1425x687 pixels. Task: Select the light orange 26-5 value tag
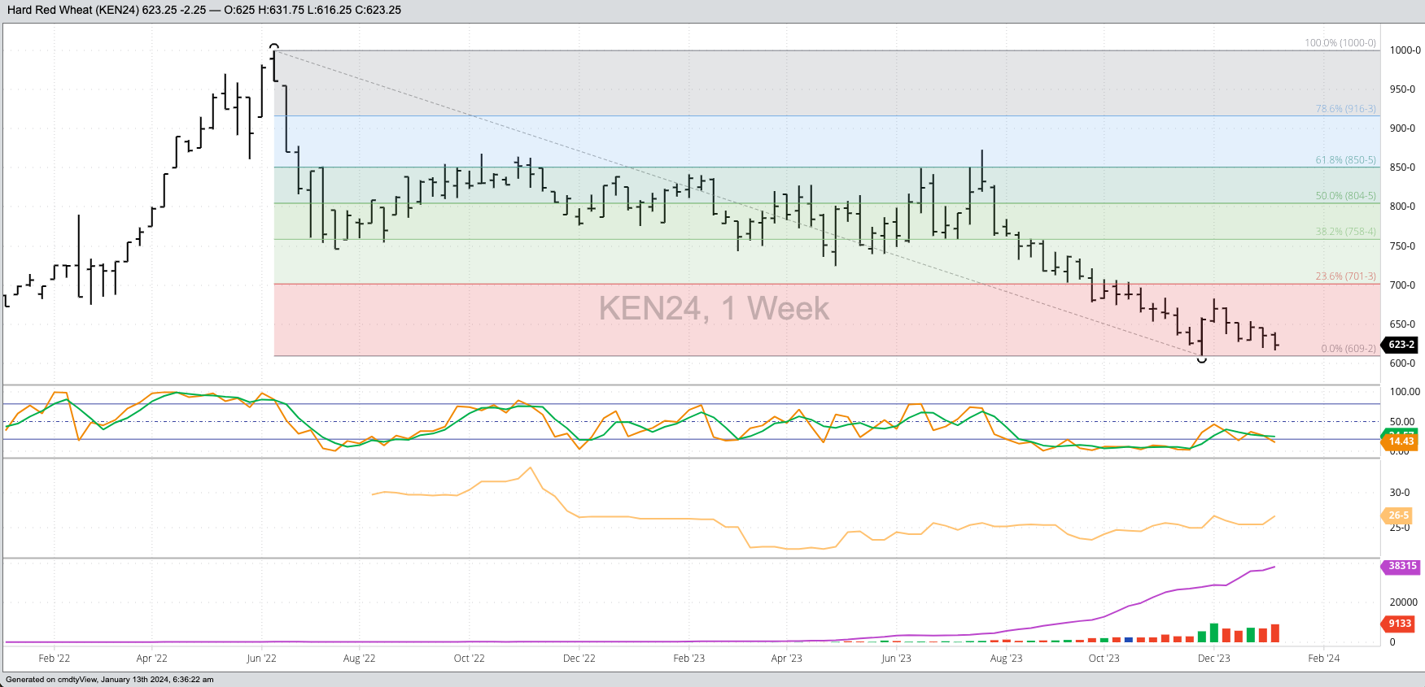tap(1398, 515)
